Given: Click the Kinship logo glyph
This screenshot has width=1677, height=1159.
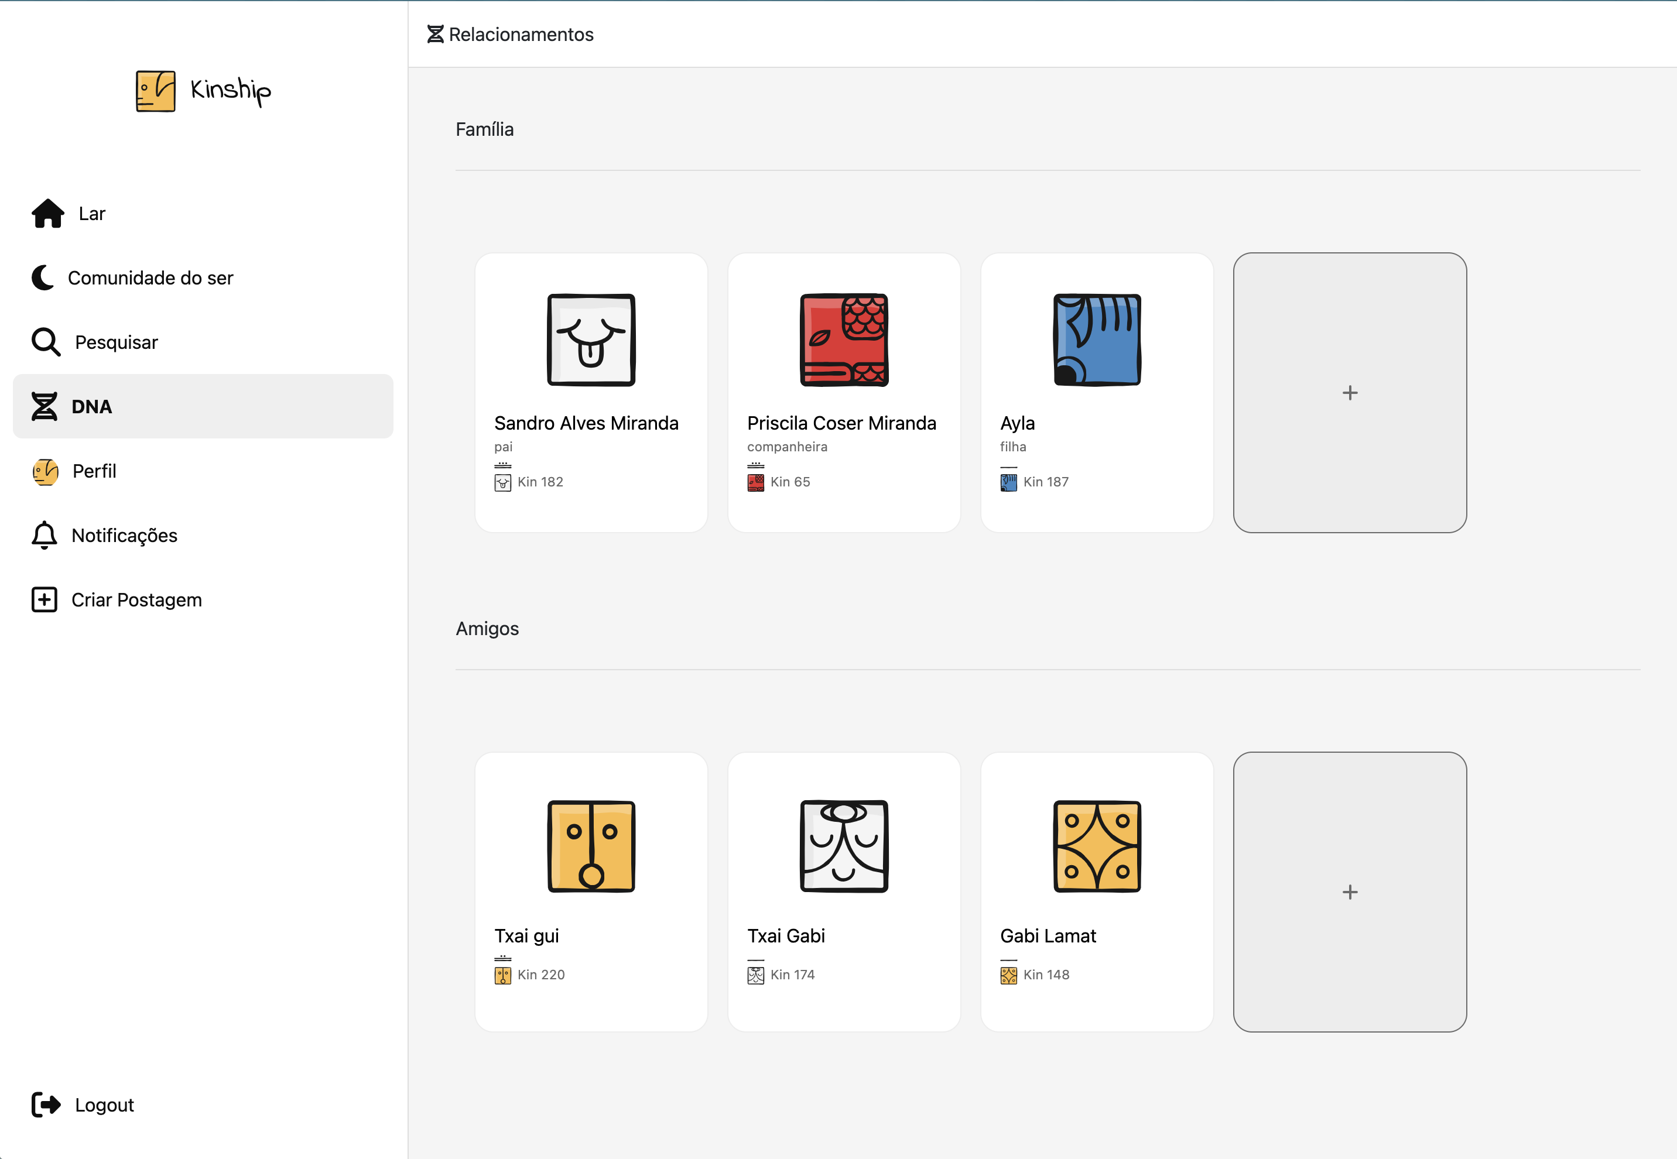Looking at the screenshot, I should (x=154, y=90).
